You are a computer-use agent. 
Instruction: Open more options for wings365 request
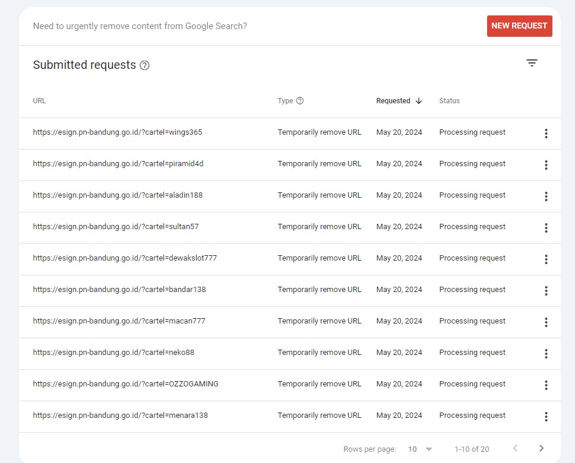click(546, 134)
